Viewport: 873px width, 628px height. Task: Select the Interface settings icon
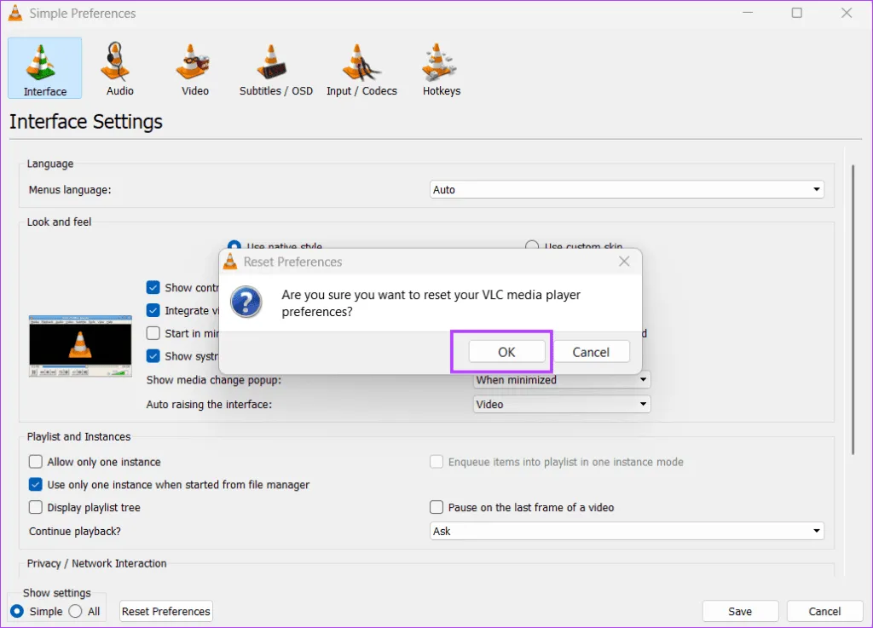45,69
